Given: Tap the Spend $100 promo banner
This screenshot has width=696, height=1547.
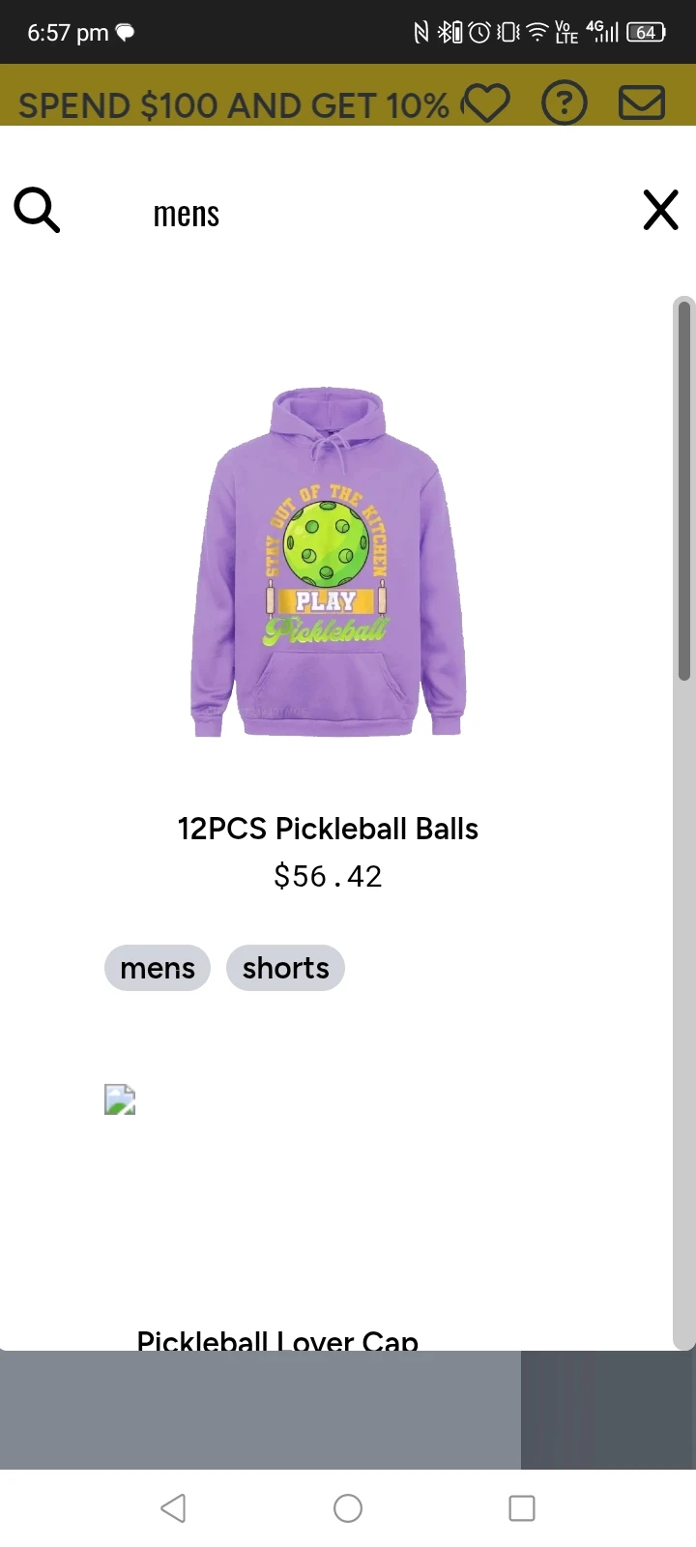Looking at the screenshot, I should coord(234,104).
